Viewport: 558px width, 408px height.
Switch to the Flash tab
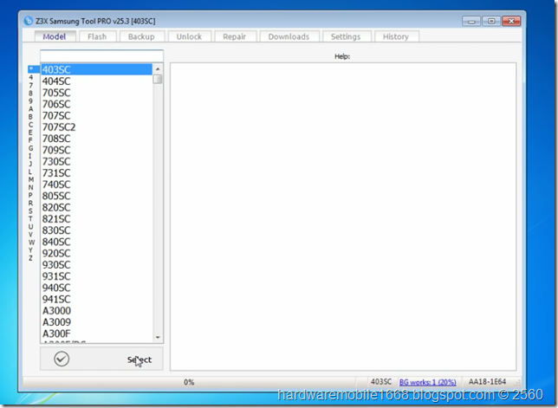pyautogui.click(x=97, y=36)
